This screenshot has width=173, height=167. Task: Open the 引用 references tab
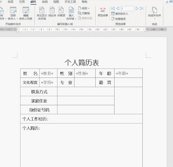pyautogui.click(x=22, y=2)
